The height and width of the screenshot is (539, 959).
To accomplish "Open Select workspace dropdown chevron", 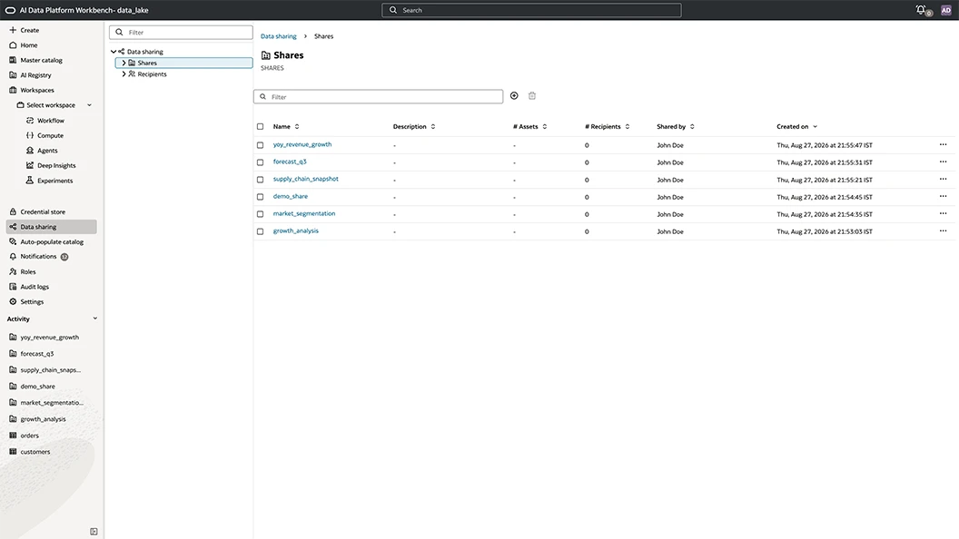I will 89,105.
